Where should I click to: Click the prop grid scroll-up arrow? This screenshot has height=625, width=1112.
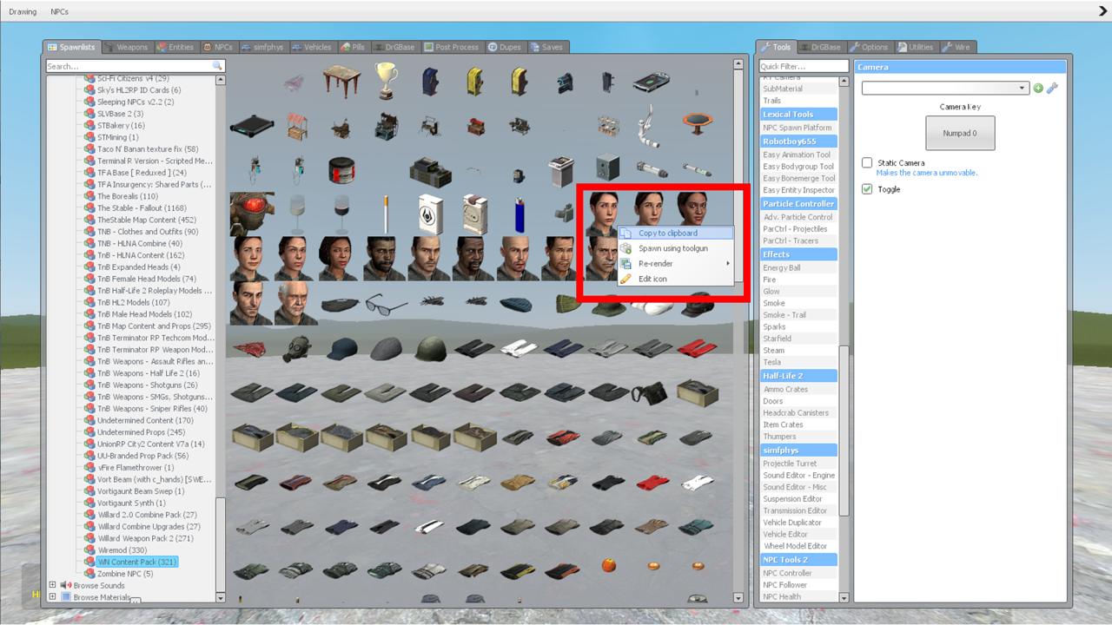pyautogui.click(x=738, y=64)
